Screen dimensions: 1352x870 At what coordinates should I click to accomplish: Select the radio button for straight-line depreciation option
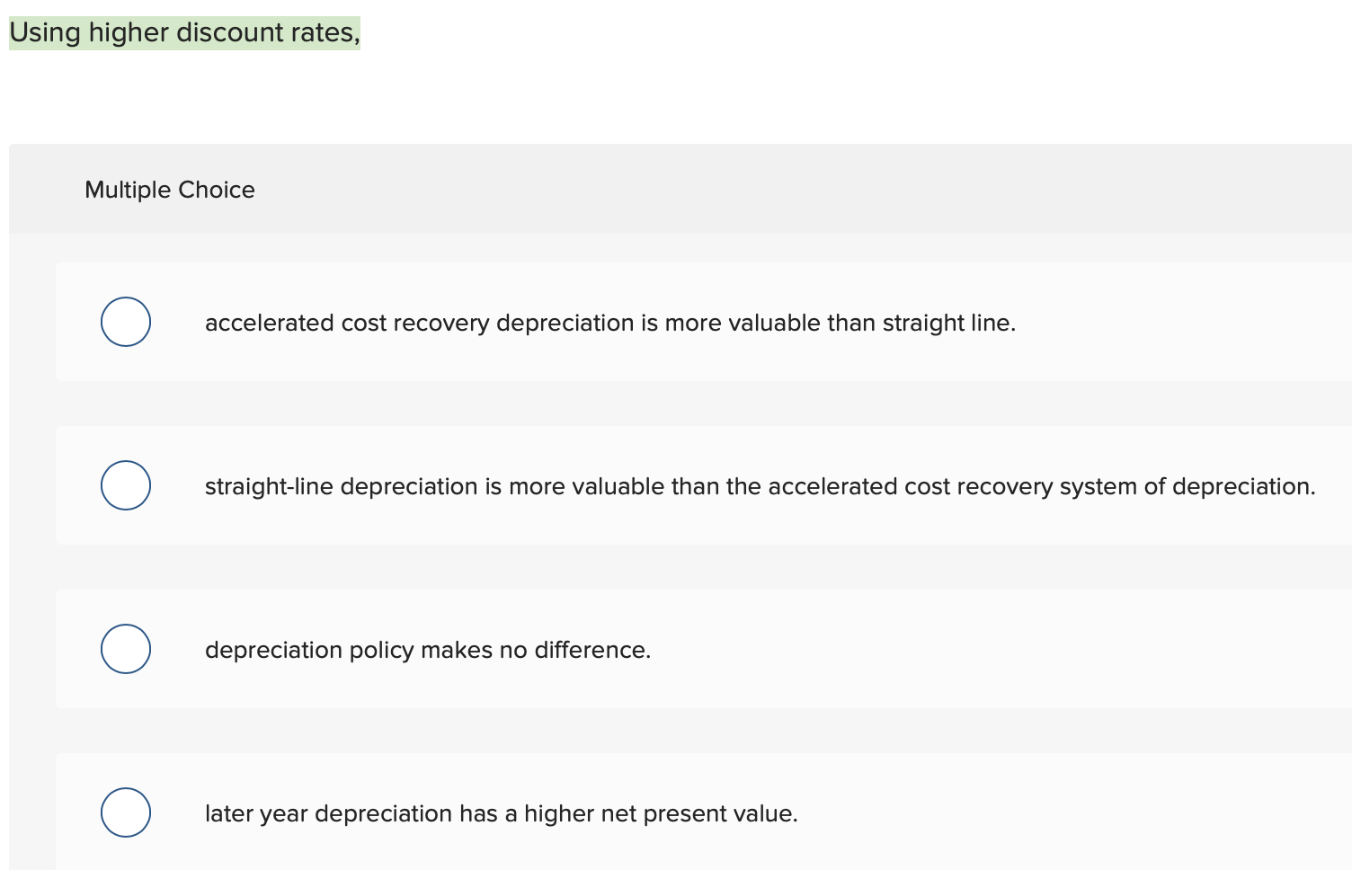pos(125,484)
